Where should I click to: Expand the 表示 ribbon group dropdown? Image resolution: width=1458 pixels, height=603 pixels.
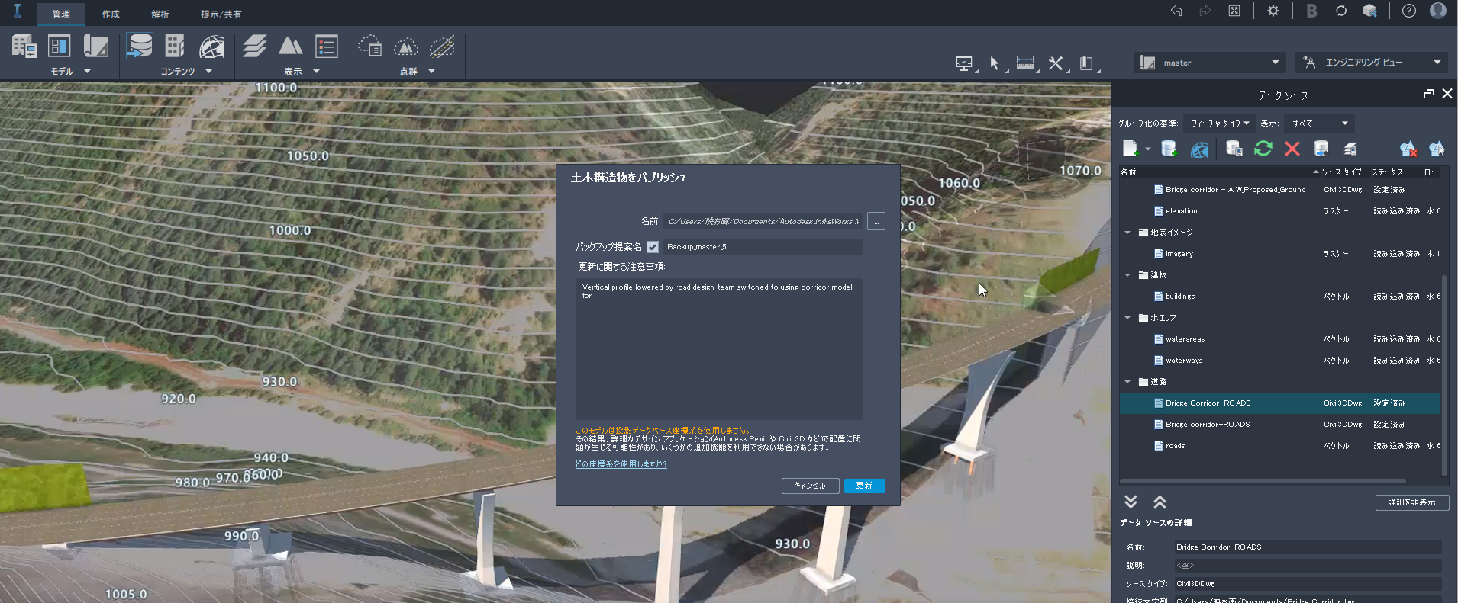coord(316,72)
